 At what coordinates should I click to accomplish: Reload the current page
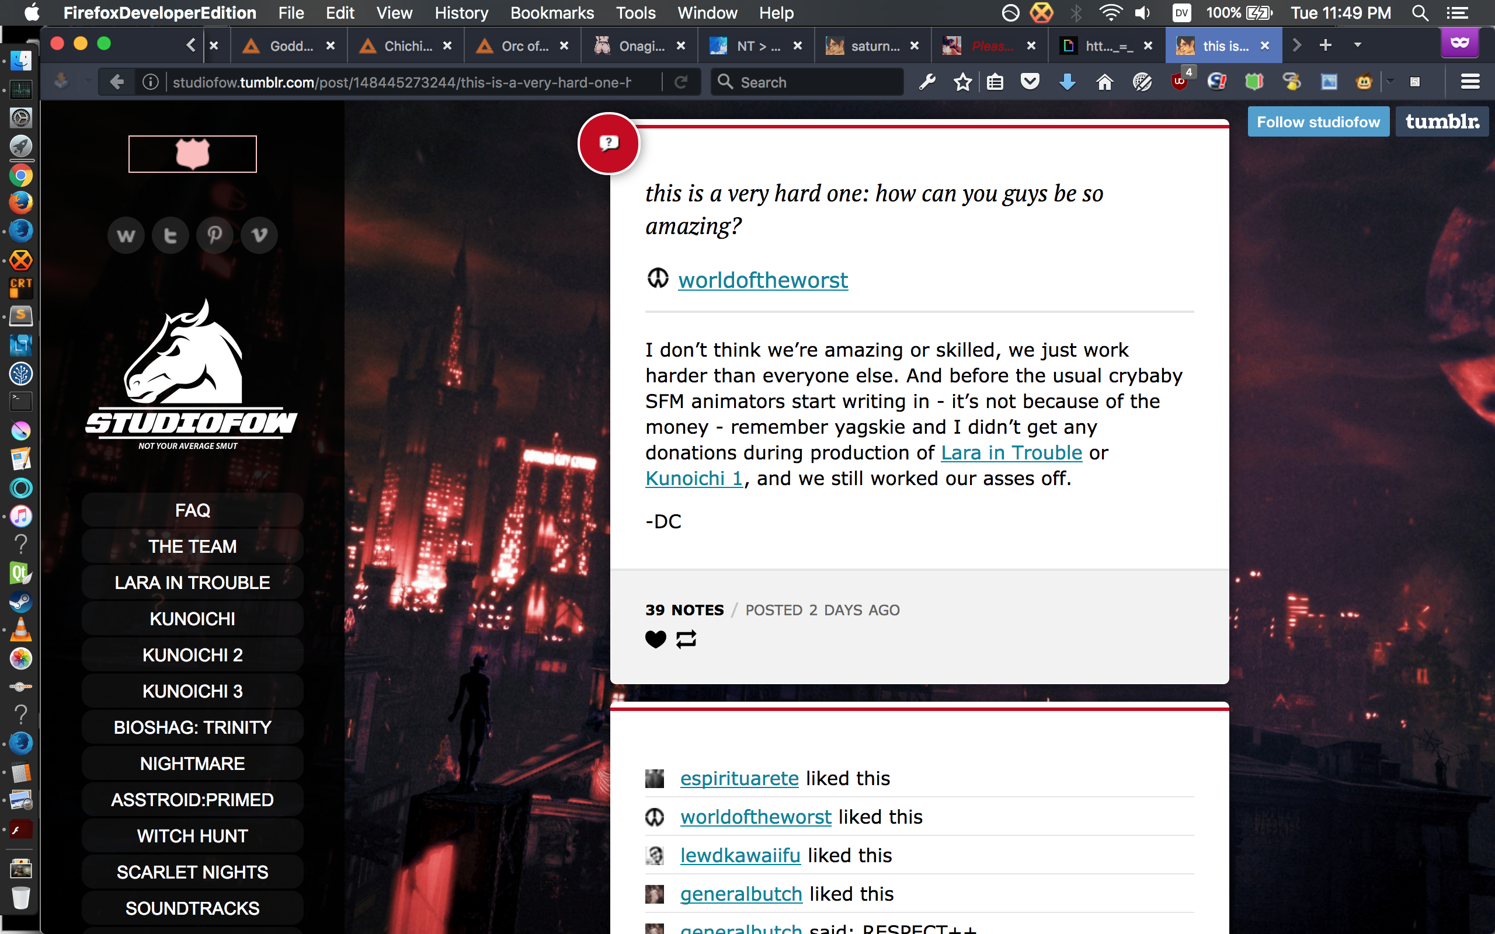[681, 82]
